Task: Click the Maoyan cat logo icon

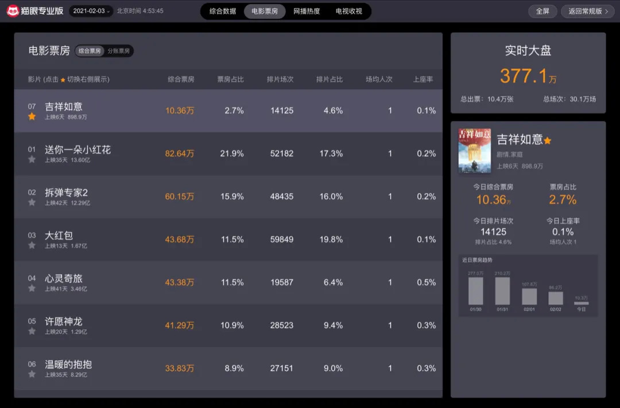Action: (13, 11)
